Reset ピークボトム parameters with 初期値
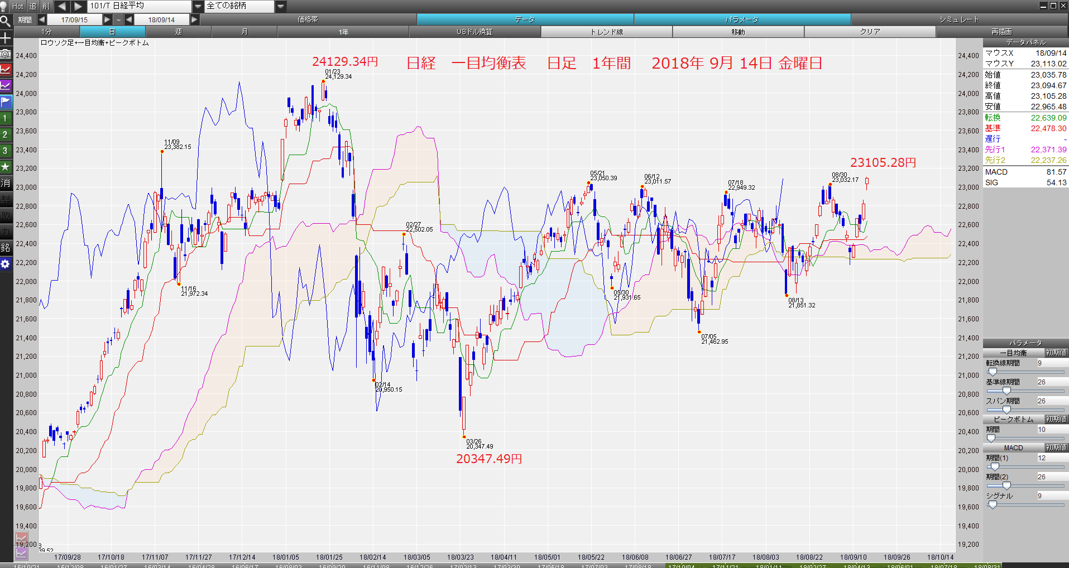The image size is (1069, 568). point(1056,419)
